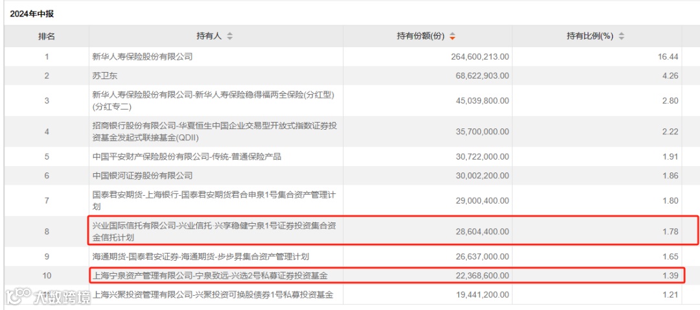The width and height of the screenshot is (700, 310).
Task: Select shares value 45,039,800.00
Action: click(x=482, y=101)
